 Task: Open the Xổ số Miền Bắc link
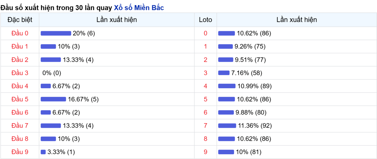pyautogui.click(x=139, y=8)
